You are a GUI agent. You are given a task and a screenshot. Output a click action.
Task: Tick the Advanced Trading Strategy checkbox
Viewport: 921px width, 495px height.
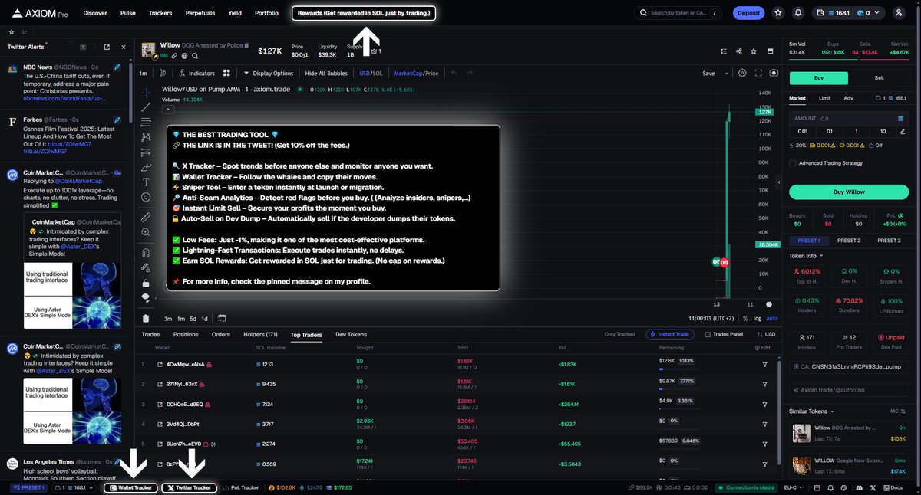tap(793, 162)
